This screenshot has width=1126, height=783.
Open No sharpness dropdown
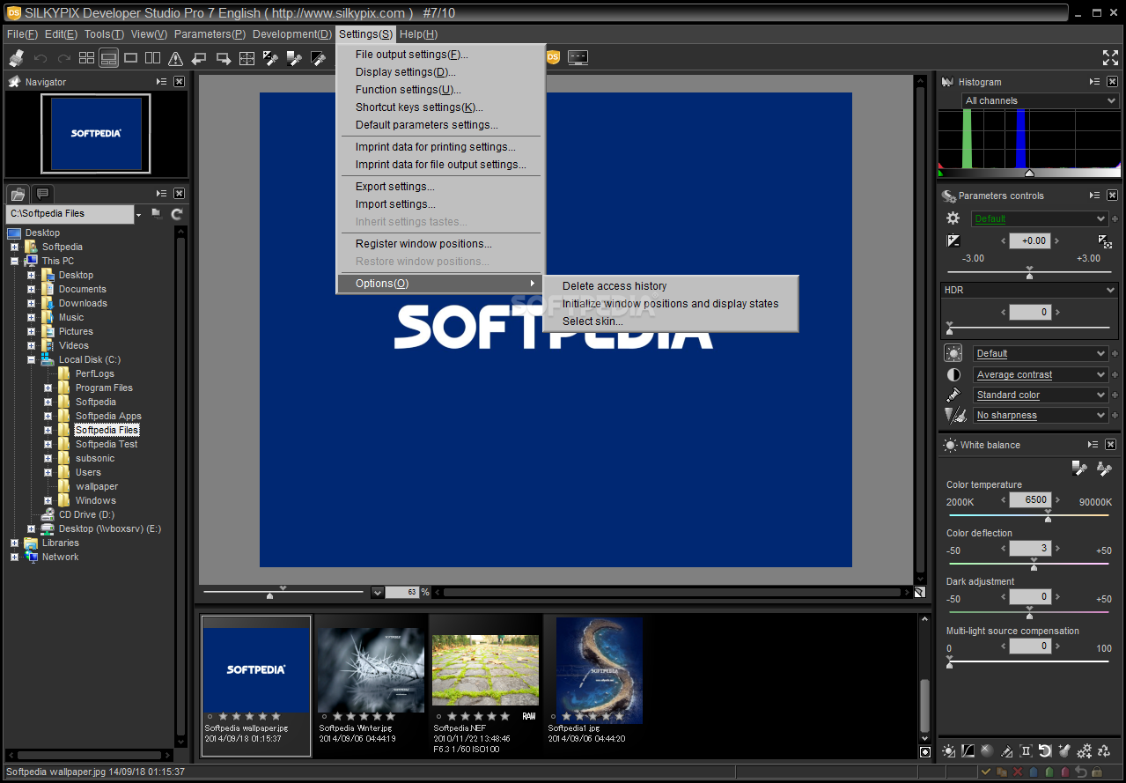point(1041,415)
